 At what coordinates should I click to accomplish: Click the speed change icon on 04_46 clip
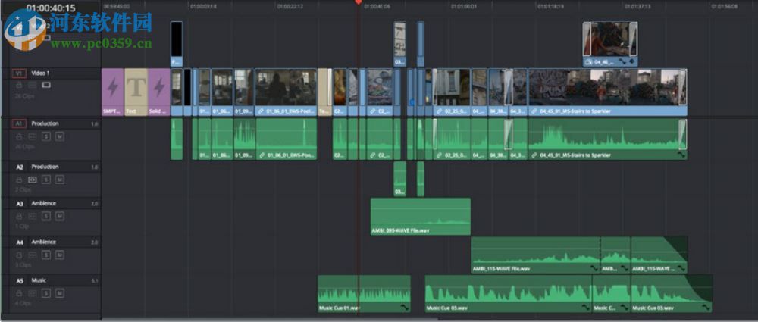pos(589,62)
